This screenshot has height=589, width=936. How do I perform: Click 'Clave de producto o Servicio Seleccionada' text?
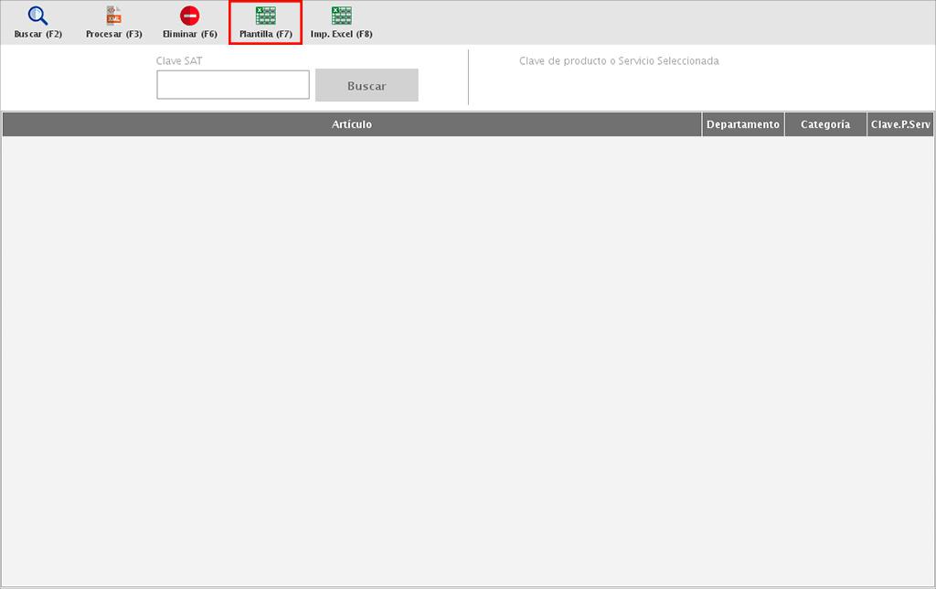(619, 61)
